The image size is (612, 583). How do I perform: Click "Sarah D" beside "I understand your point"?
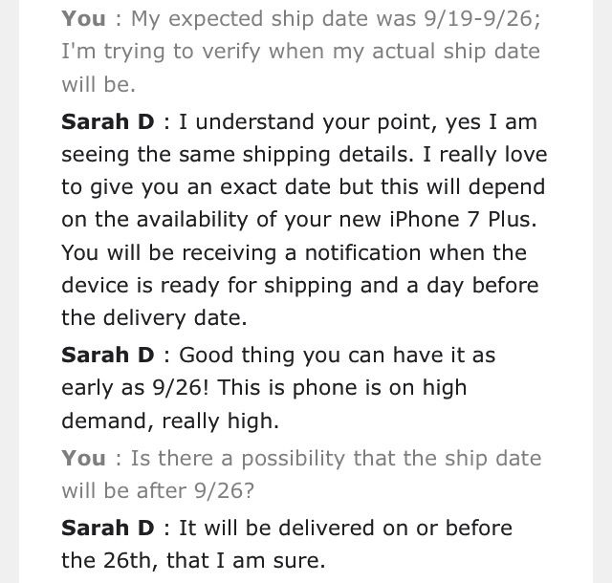(x=108, y=121)
